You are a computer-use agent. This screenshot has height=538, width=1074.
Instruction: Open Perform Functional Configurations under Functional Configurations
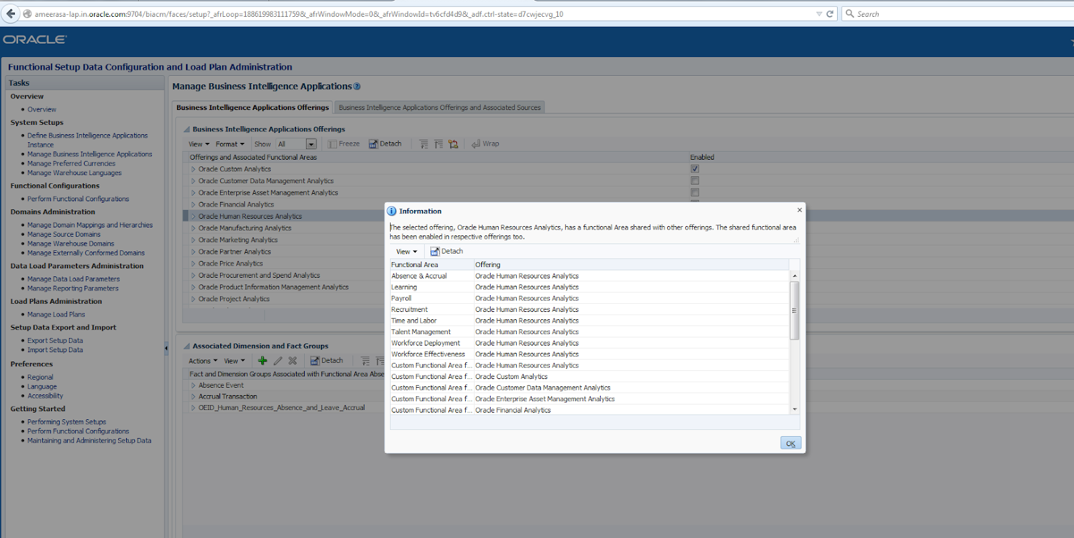[x=78, y=199]
